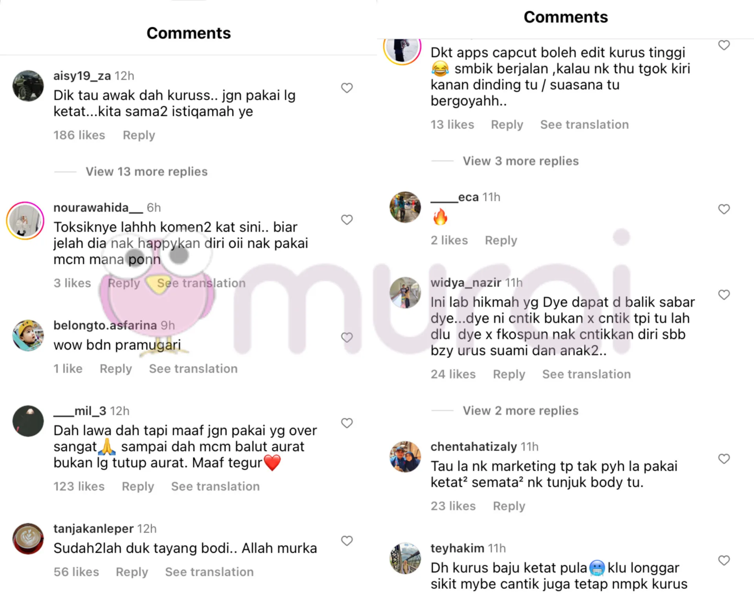
Task: Tap the heart on nourawahida__'s comment
Action: click(347, 220)
